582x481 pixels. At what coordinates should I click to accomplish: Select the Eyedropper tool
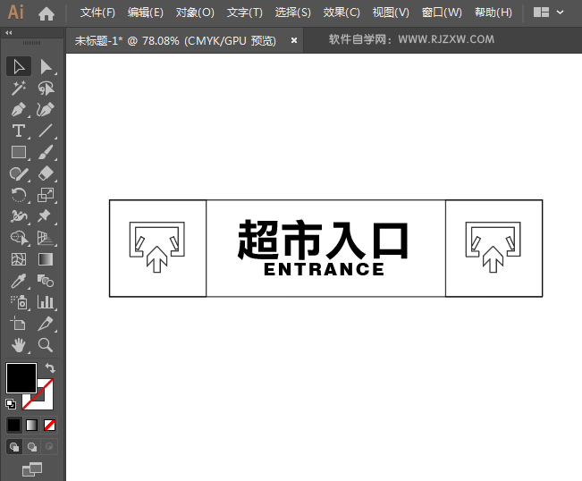point(19,281)
